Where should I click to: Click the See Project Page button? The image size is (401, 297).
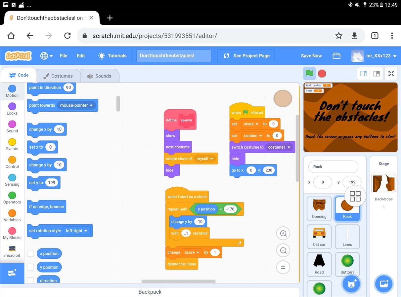(246, 56)
